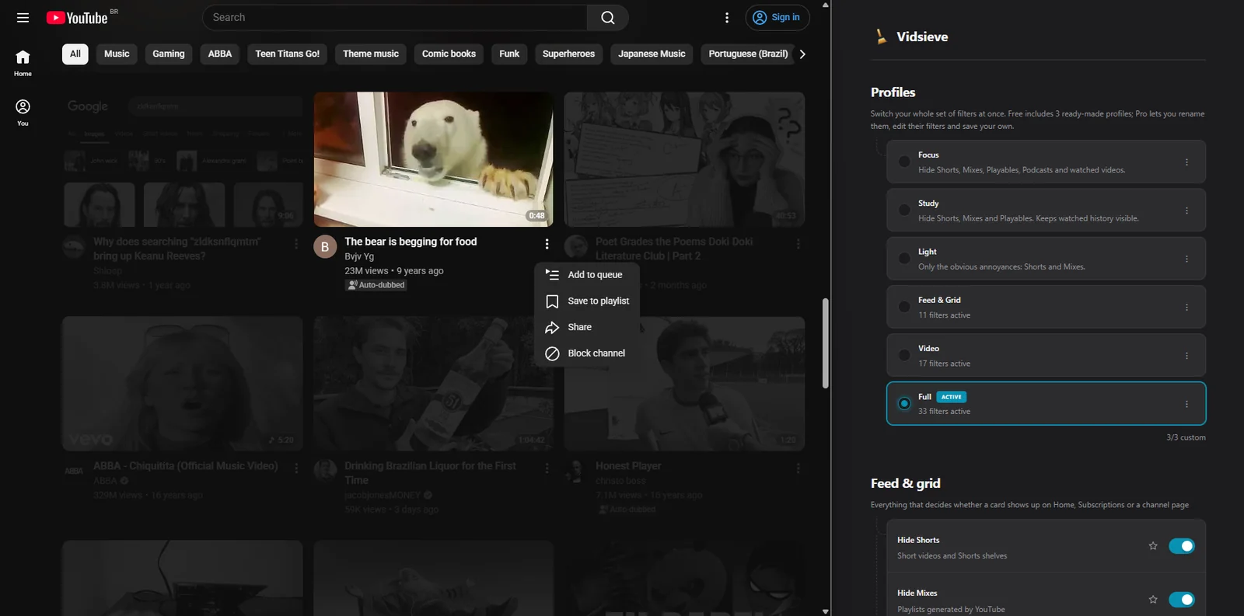Open 'The bear is begging for food' title
Viewport: 1244px width, 616px height.
coord(411,242)
